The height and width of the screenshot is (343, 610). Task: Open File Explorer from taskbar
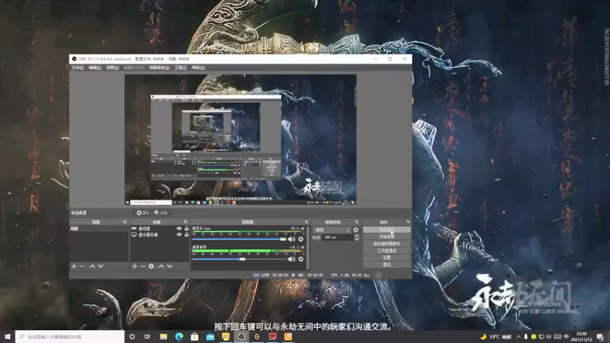tap(163, 337)
